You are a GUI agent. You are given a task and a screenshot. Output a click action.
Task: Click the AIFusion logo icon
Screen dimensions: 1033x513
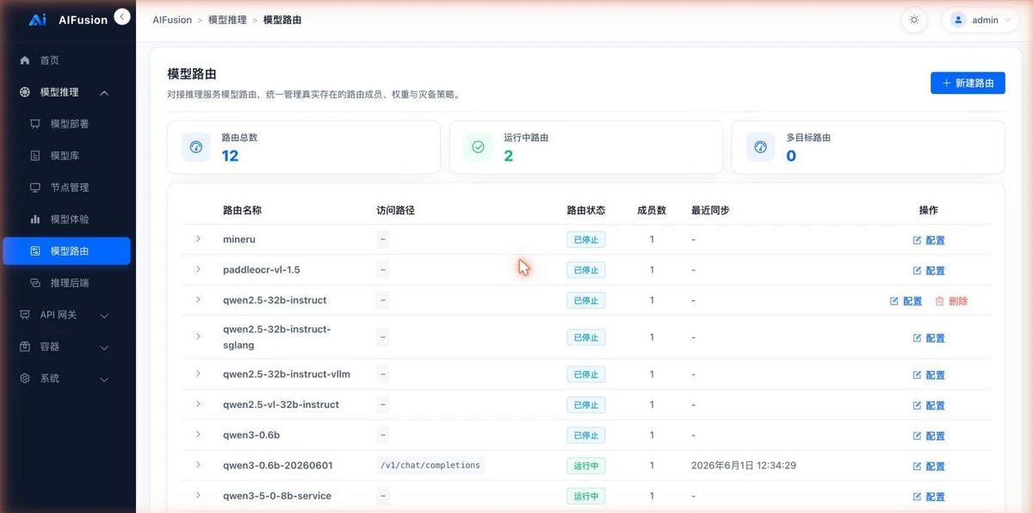[37, 19]
